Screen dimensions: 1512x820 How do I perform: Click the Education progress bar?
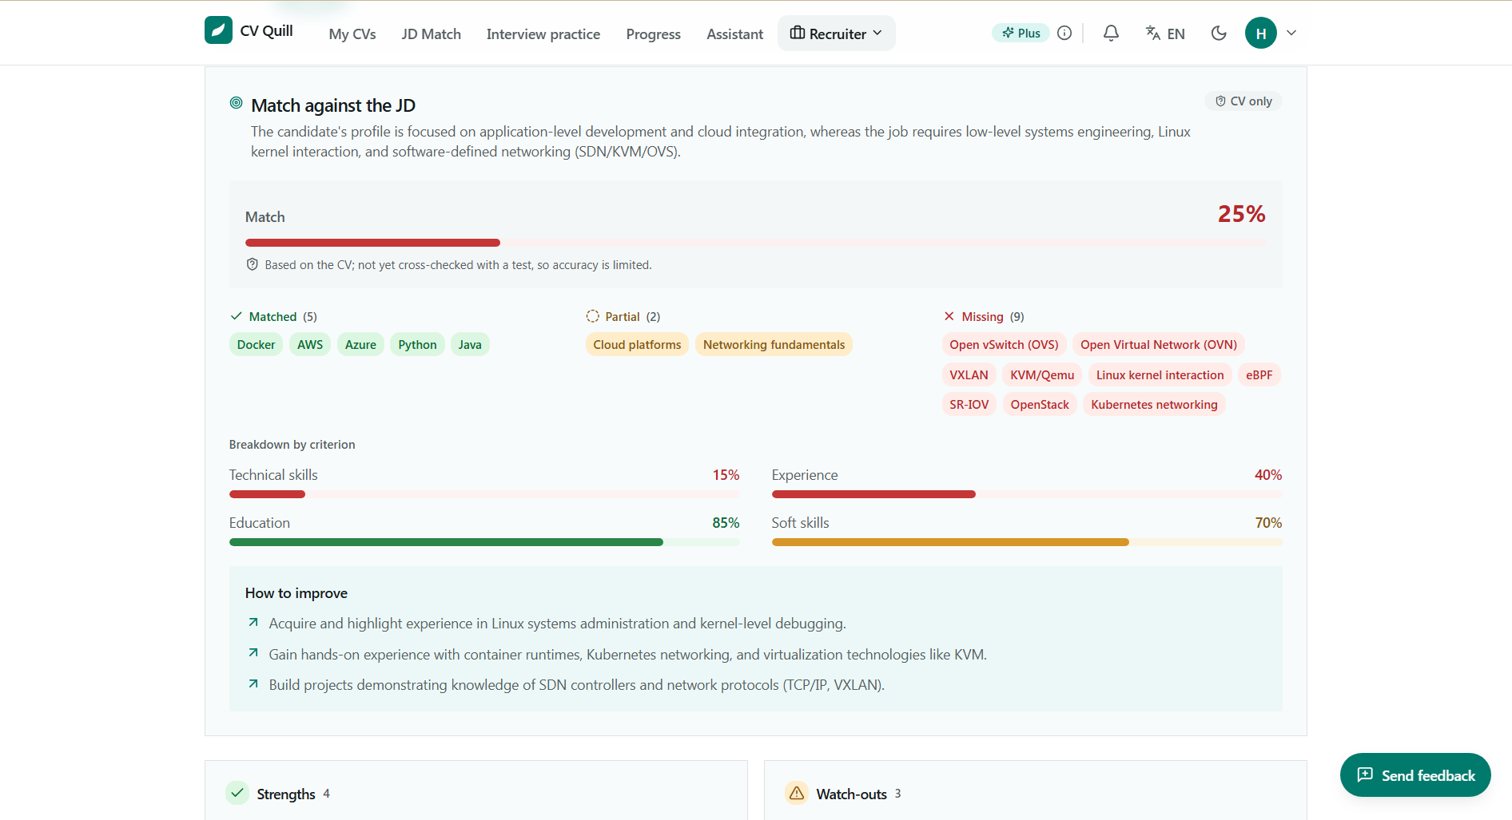click(484, 542)
